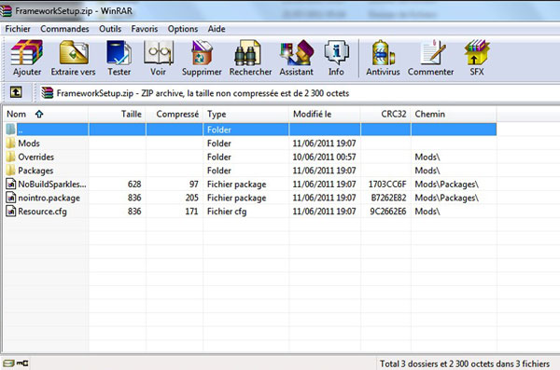The image size is (560, 370).
Task: Select the Packages row name
Action: pyautogui.click(x=35, y=171)
